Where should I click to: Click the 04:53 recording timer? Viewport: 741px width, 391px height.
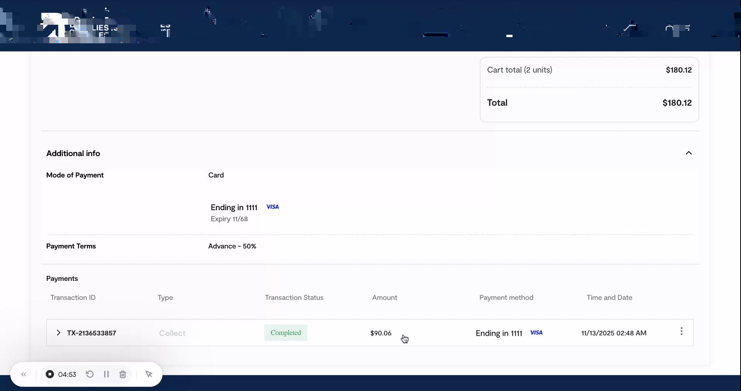(68, 374)
